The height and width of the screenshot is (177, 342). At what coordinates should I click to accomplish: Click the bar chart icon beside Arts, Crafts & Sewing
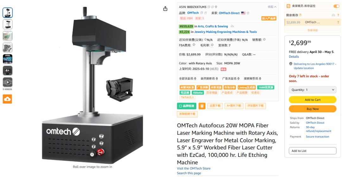[232, 26]
